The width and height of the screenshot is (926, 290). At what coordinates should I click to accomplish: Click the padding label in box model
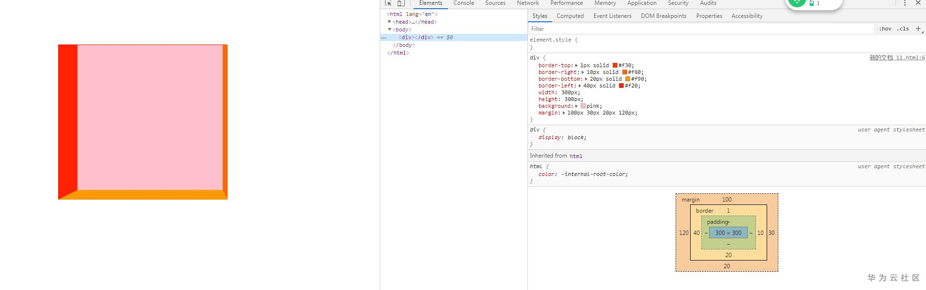[x=717, y=222]
